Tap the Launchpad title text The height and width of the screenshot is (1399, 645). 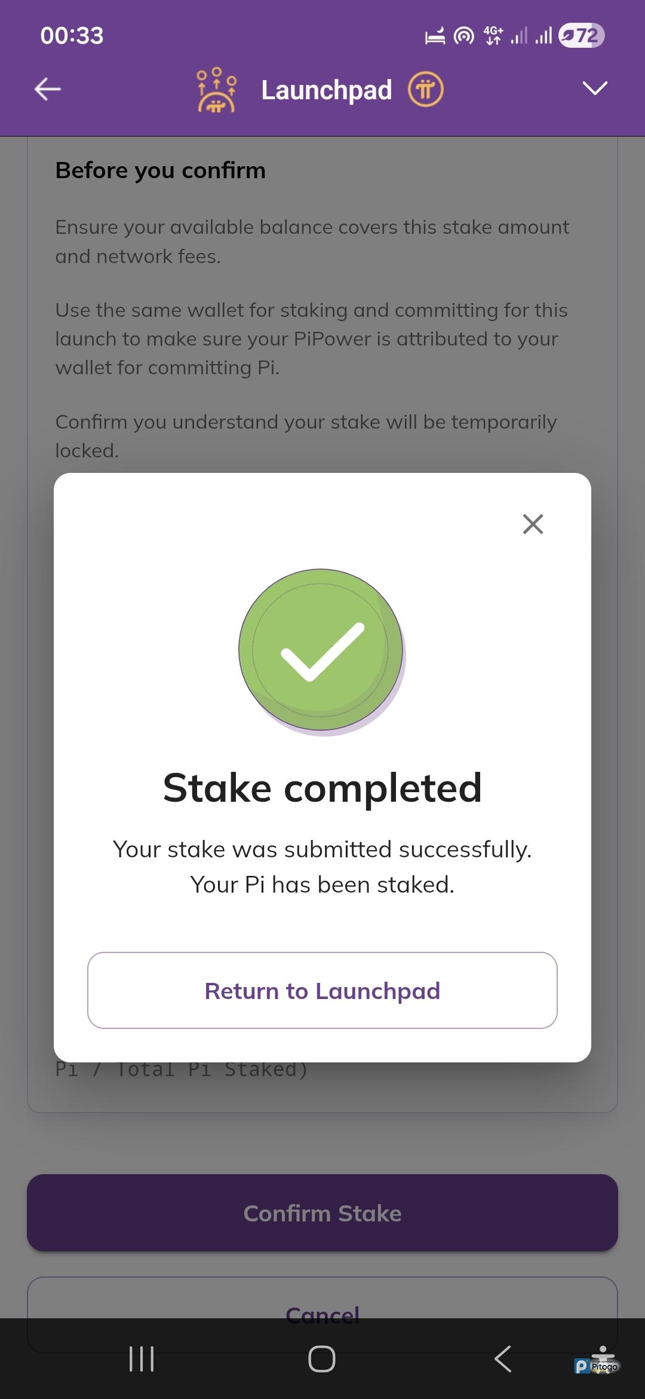coord(327,90)
